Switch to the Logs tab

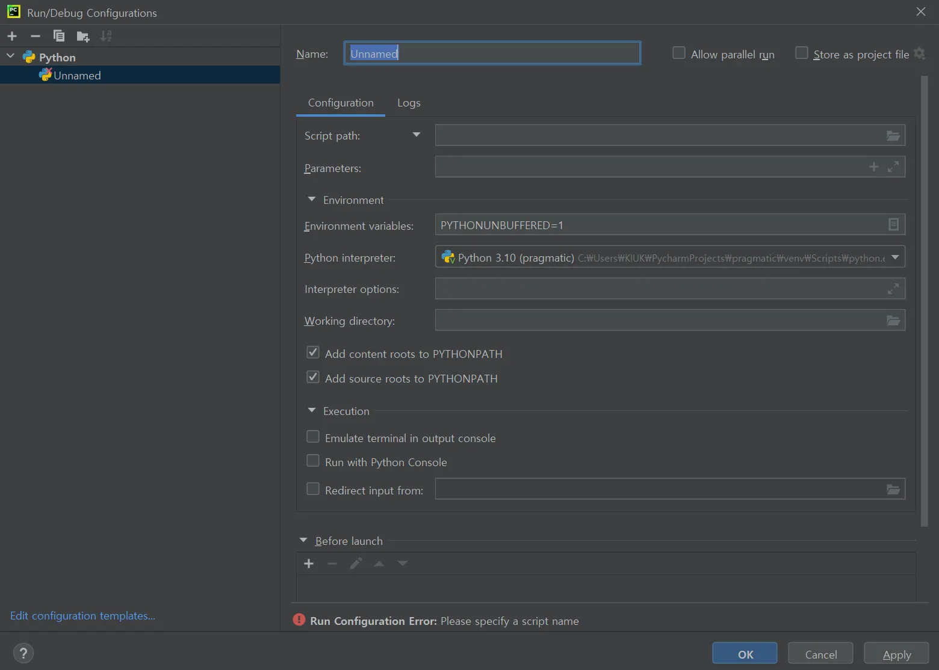pos(409,103)
